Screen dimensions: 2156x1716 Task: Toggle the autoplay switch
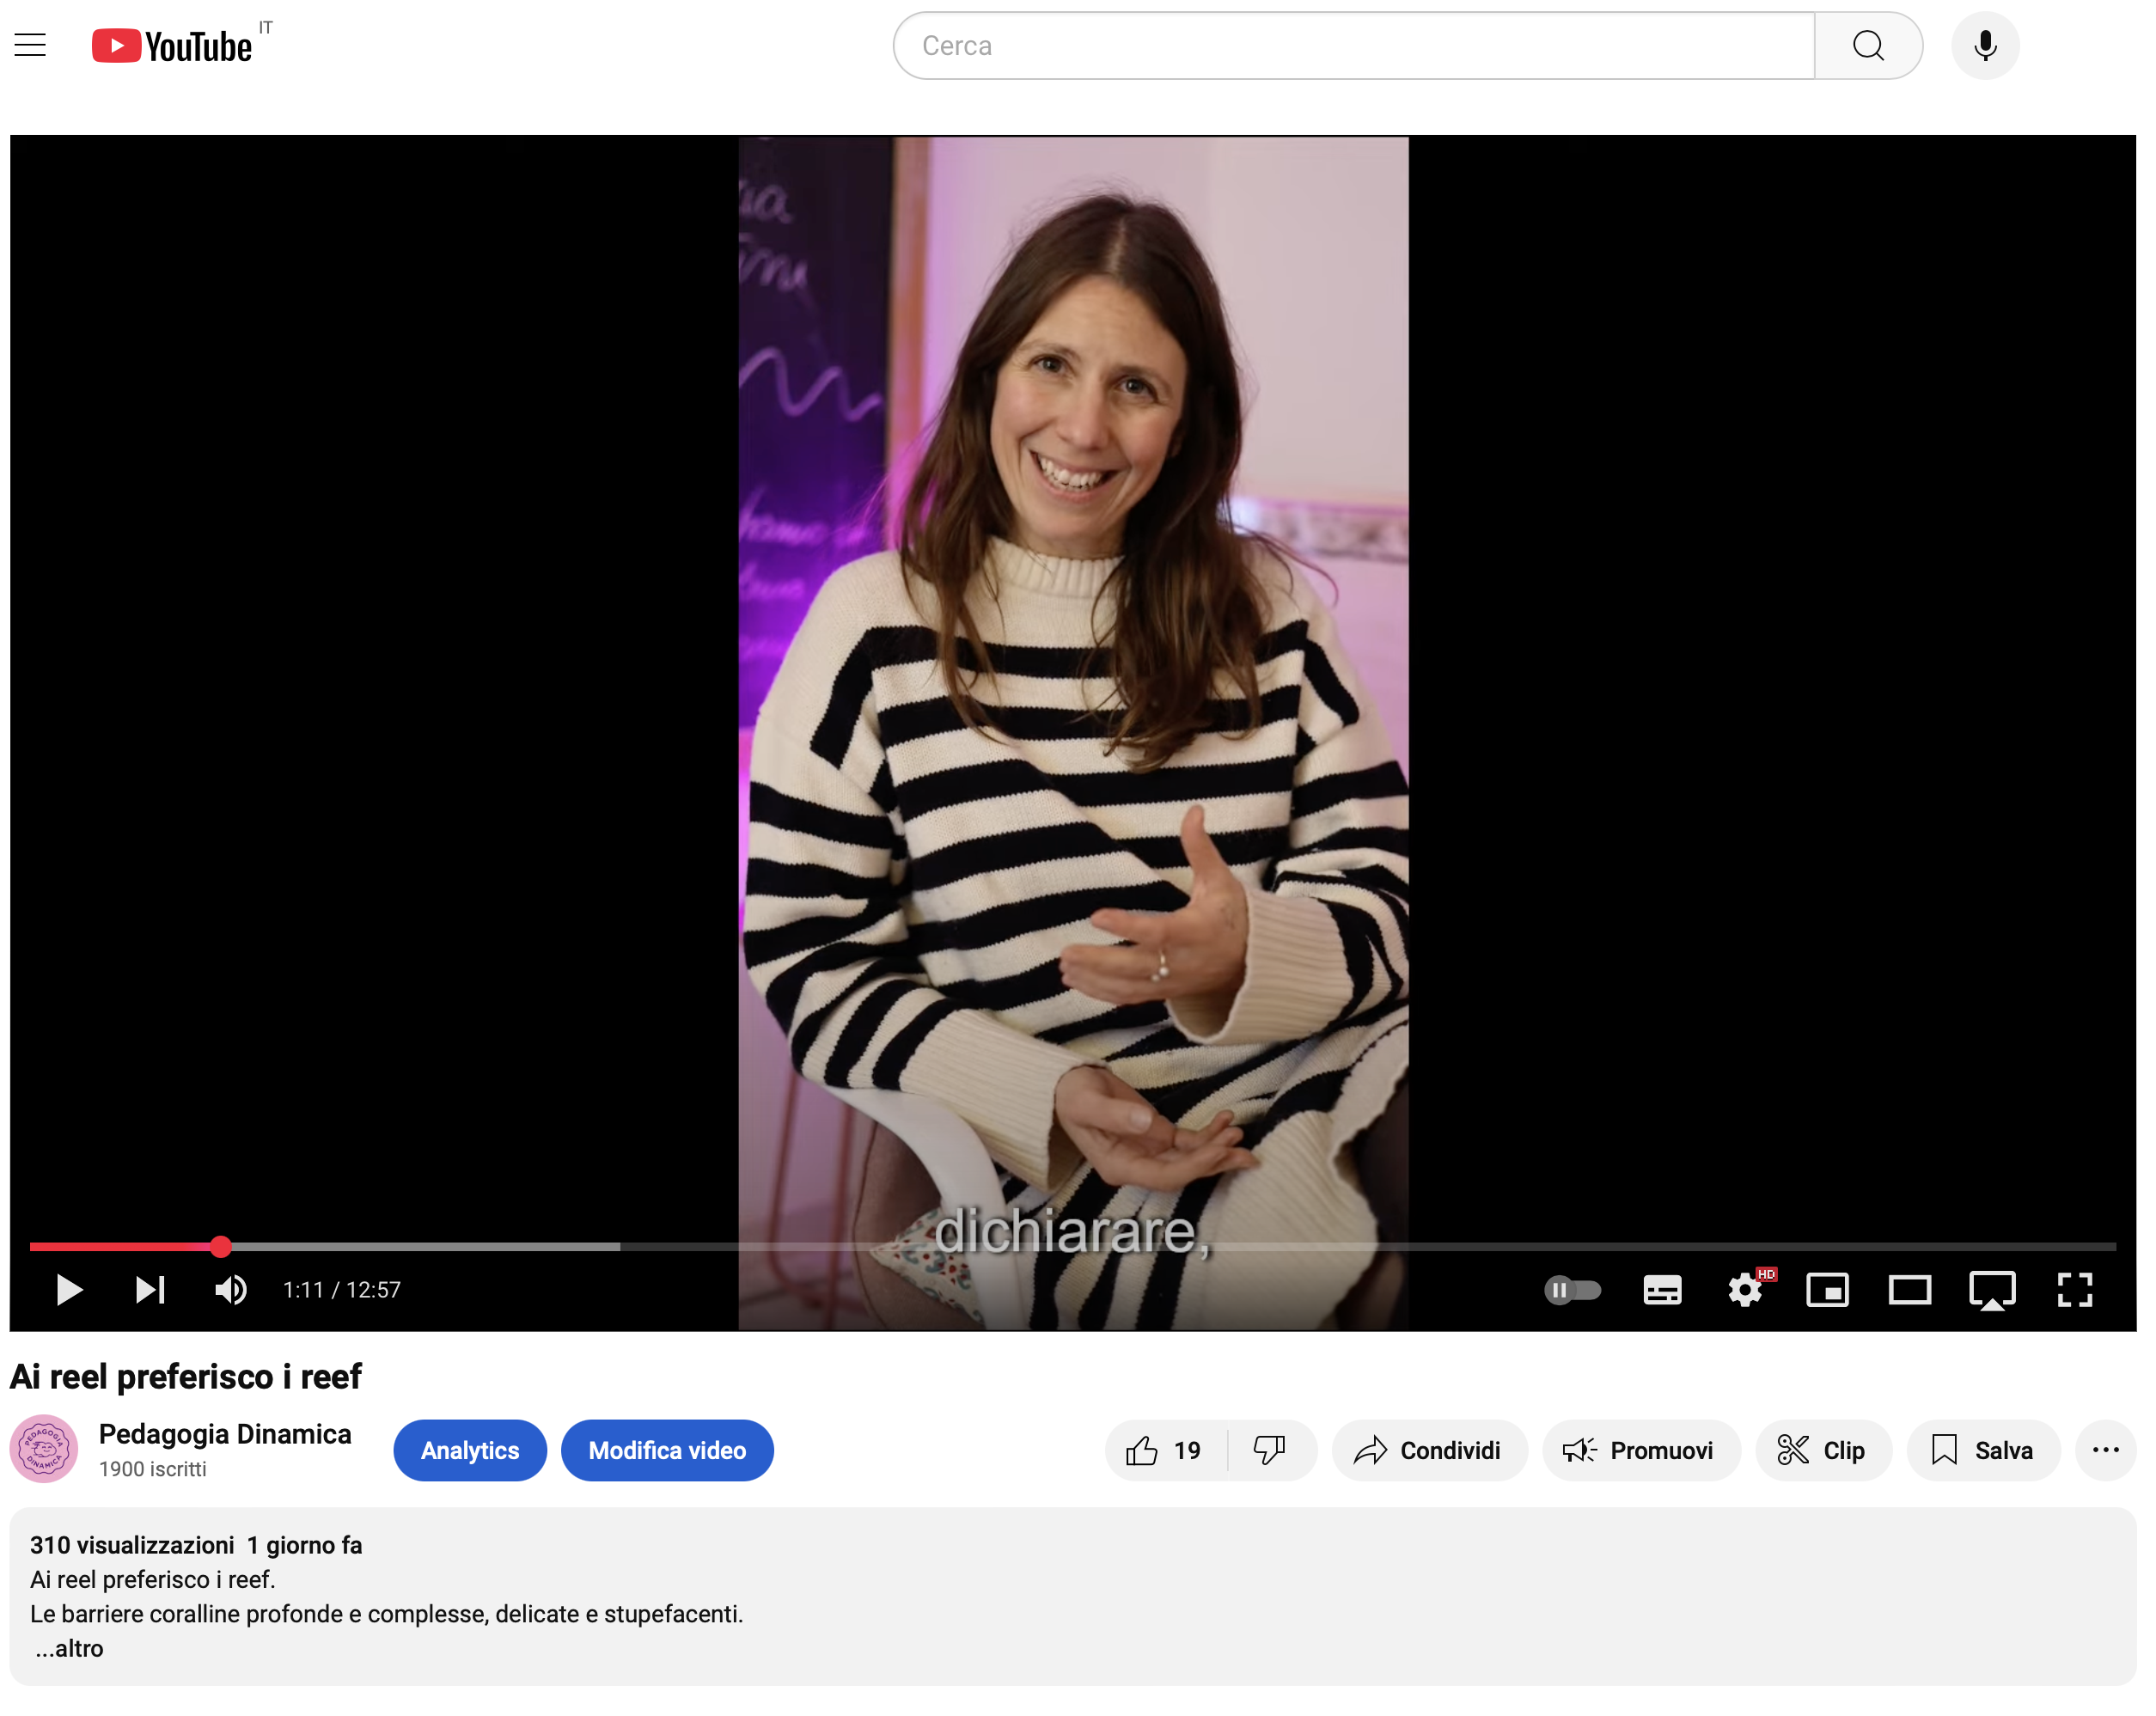(1572, 1289)
